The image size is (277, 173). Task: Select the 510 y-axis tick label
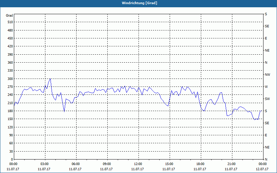pos(10,22)
